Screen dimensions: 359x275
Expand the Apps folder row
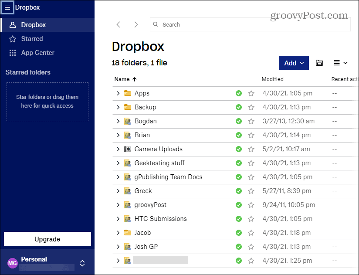point(118,93)
